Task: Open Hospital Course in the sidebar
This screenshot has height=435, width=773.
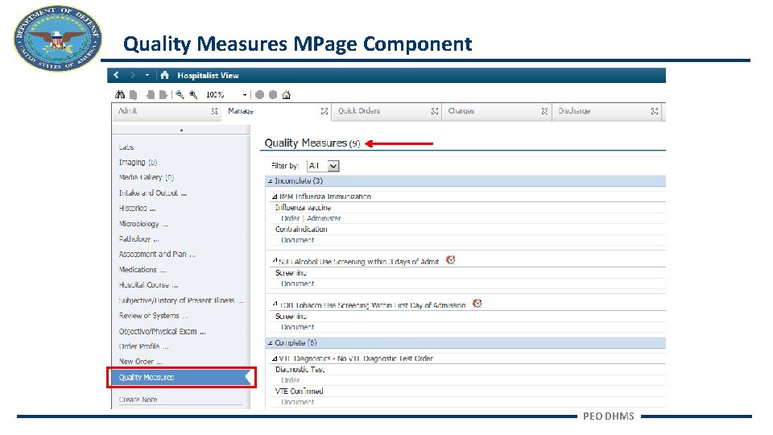Action: [x=148, y=284]
